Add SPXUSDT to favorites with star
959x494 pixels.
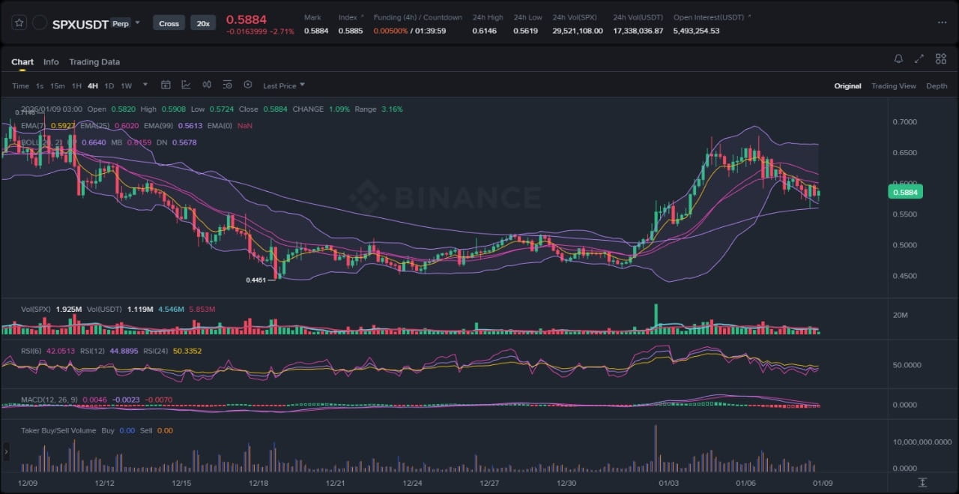pyautogui.click(x=19, y=23)
